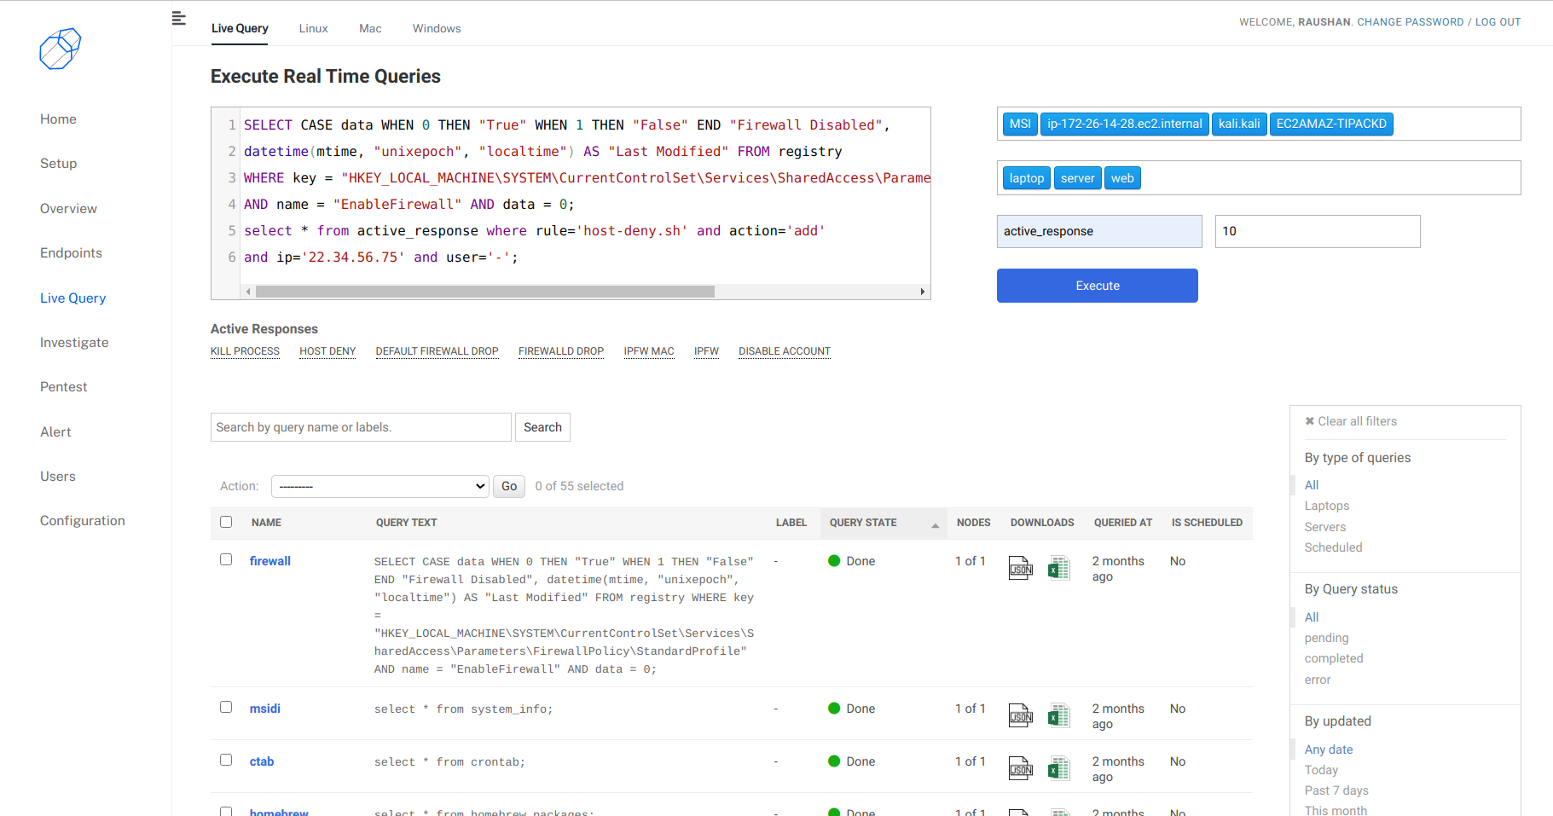Select all queries with header checkbox
Screen dimensions: 1553x816
coord(226,522)
